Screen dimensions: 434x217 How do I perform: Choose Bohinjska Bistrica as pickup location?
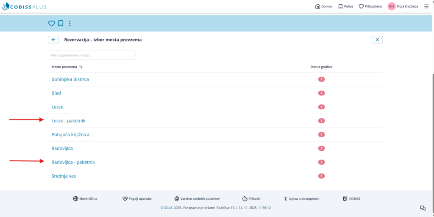click(70, 79)
